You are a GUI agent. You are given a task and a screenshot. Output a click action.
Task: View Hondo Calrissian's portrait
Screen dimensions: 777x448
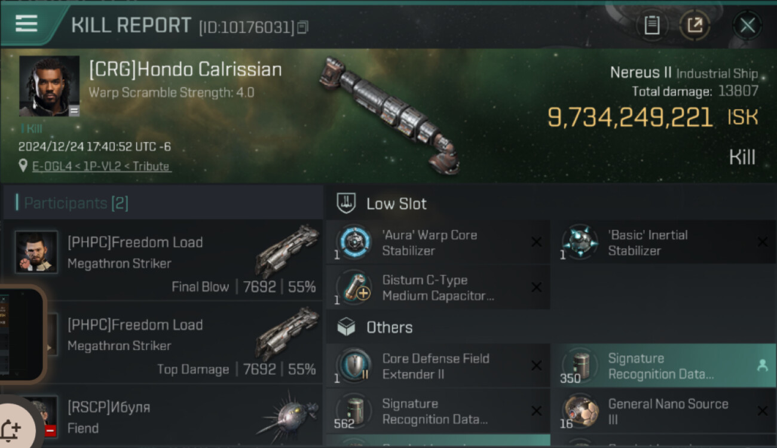tap(49, 86)
